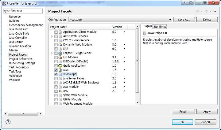Screen dimensions: 221x130
Task: Select the Java Compiler page
Action: 18,38
